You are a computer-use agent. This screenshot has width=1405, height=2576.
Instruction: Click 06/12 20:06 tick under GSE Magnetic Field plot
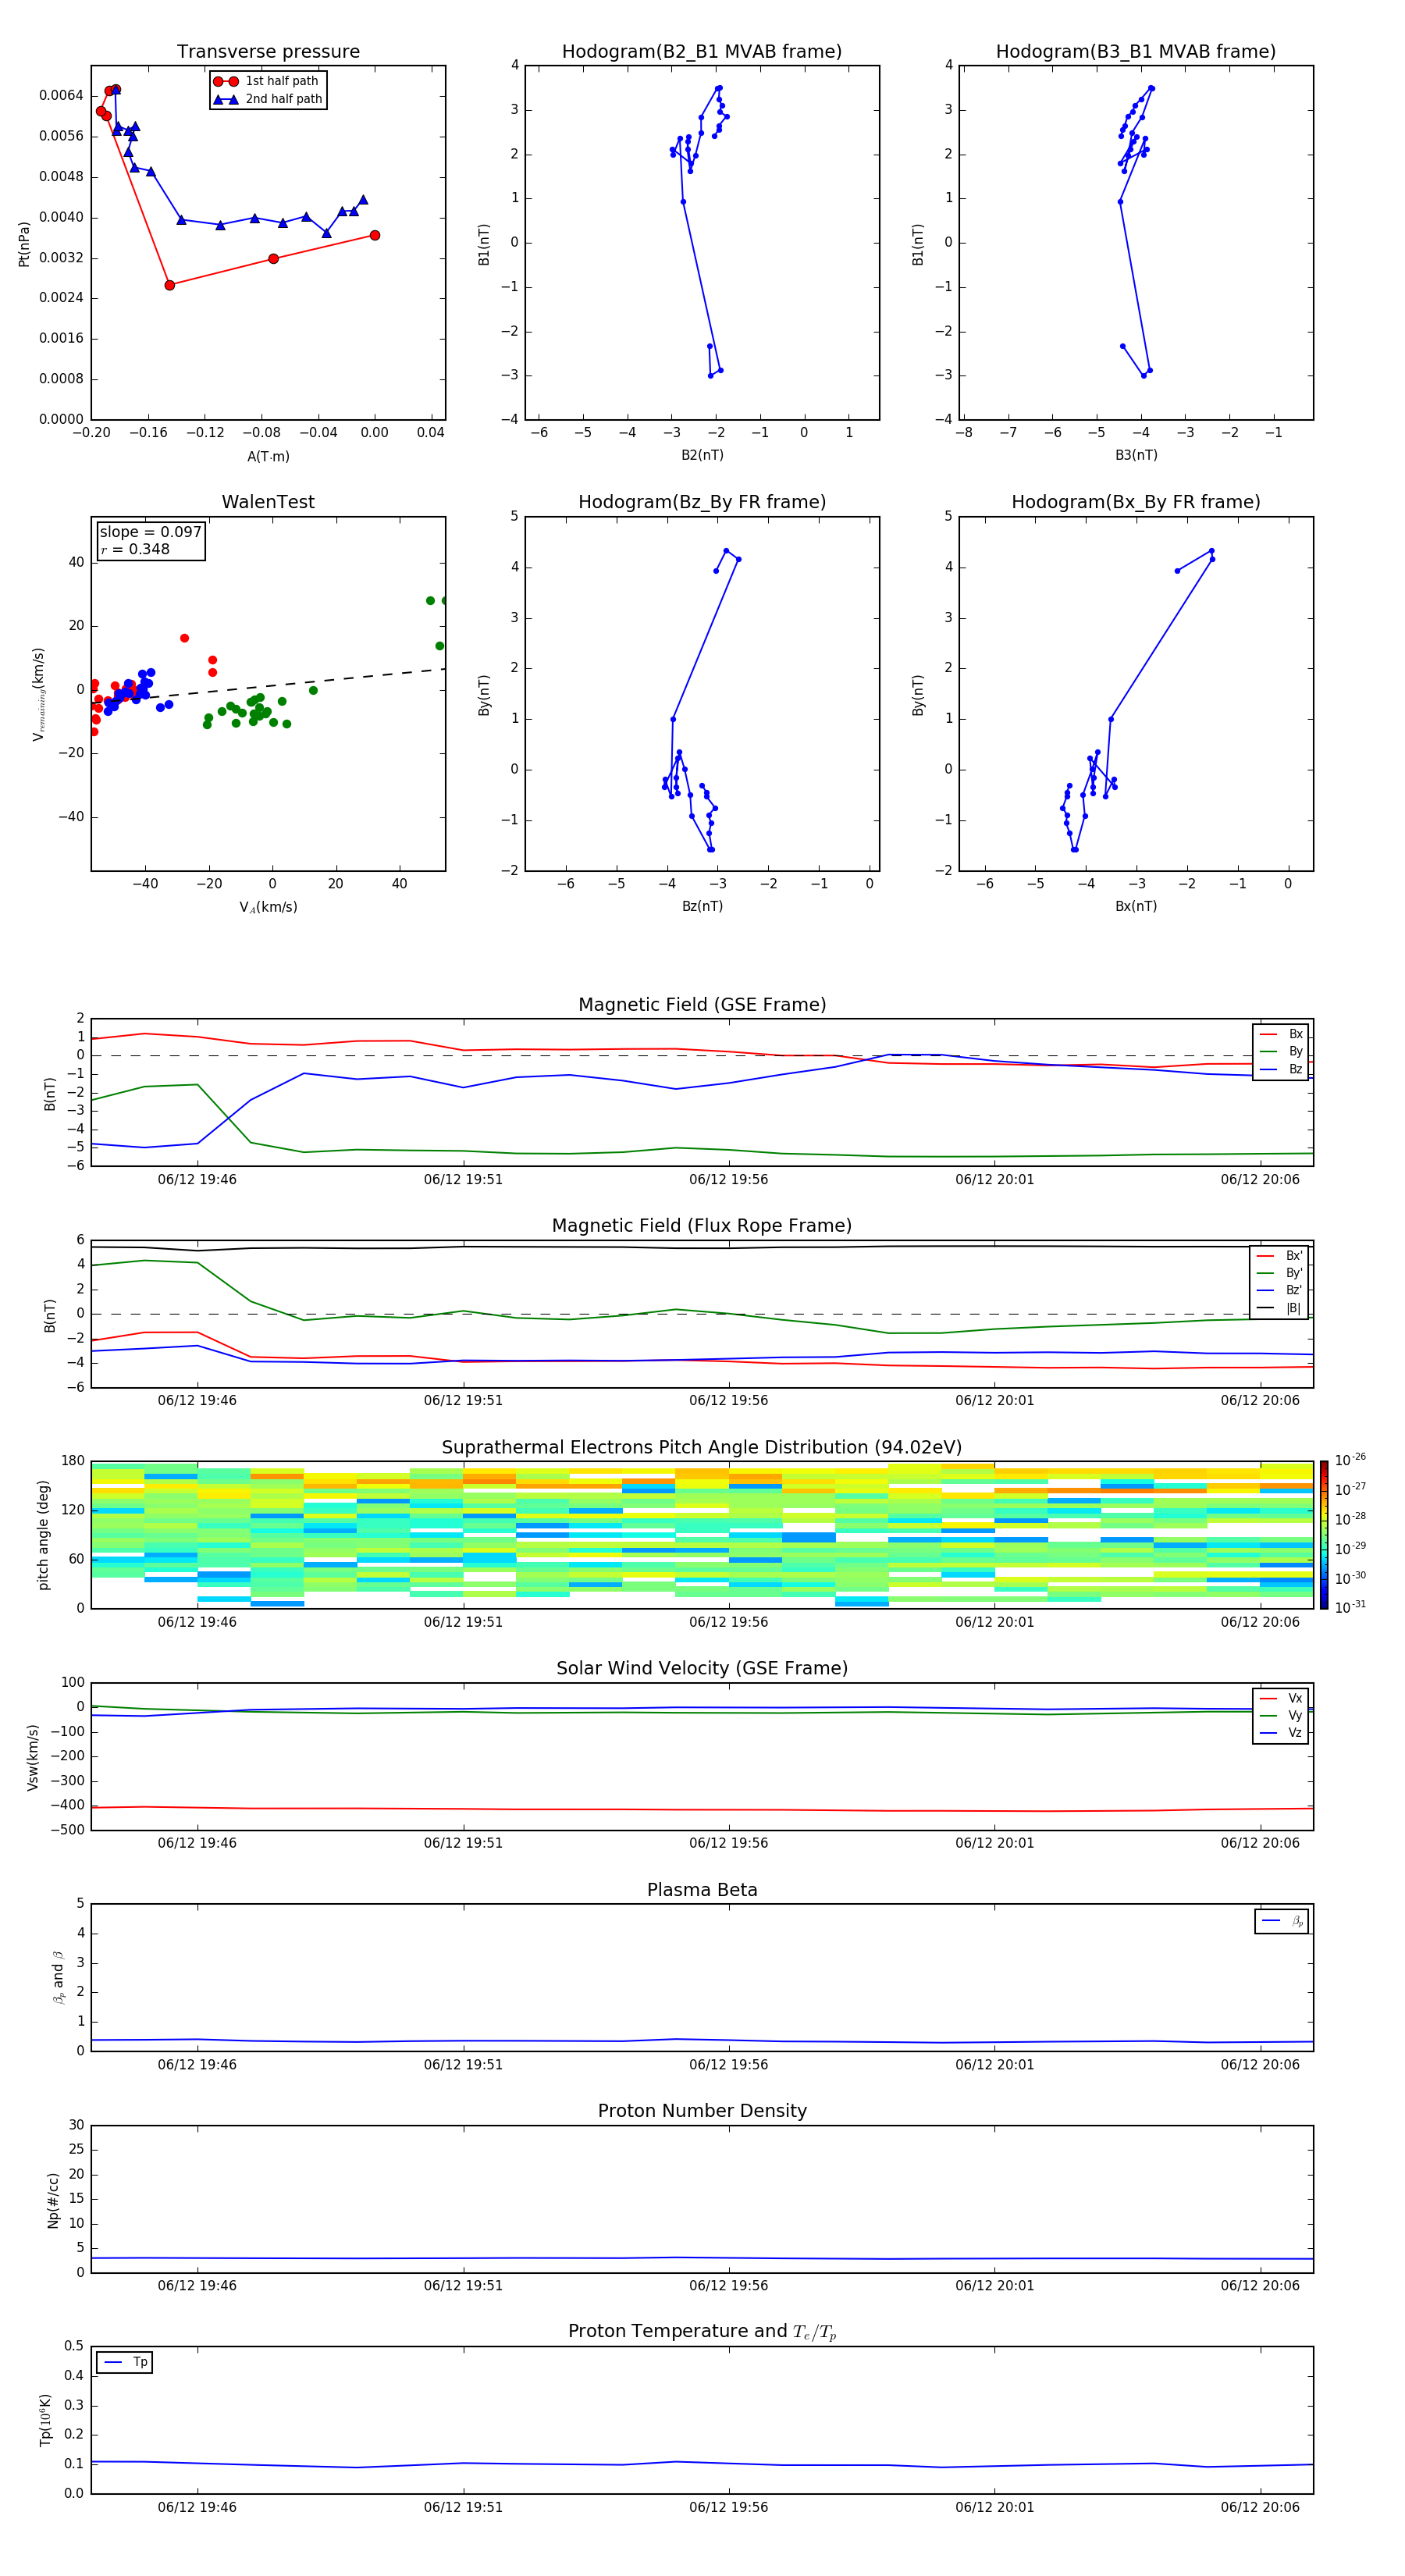pyautogui.click(x=1260, y=1179)
